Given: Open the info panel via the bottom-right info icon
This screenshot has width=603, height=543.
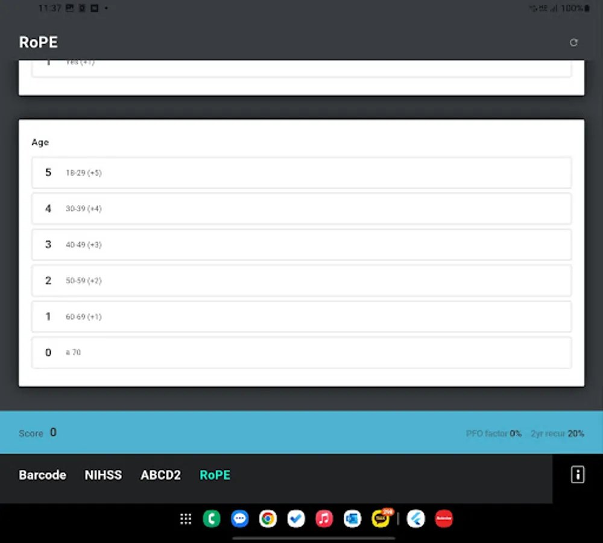Looking at the screenshot, I should point(577,475).
